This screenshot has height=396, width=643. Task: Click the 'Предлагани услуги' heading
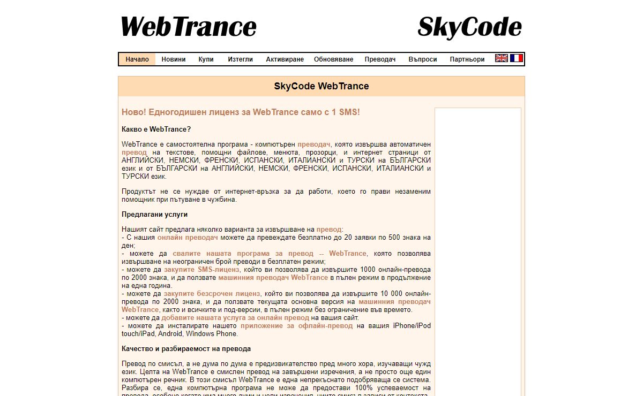click(154, 214)
